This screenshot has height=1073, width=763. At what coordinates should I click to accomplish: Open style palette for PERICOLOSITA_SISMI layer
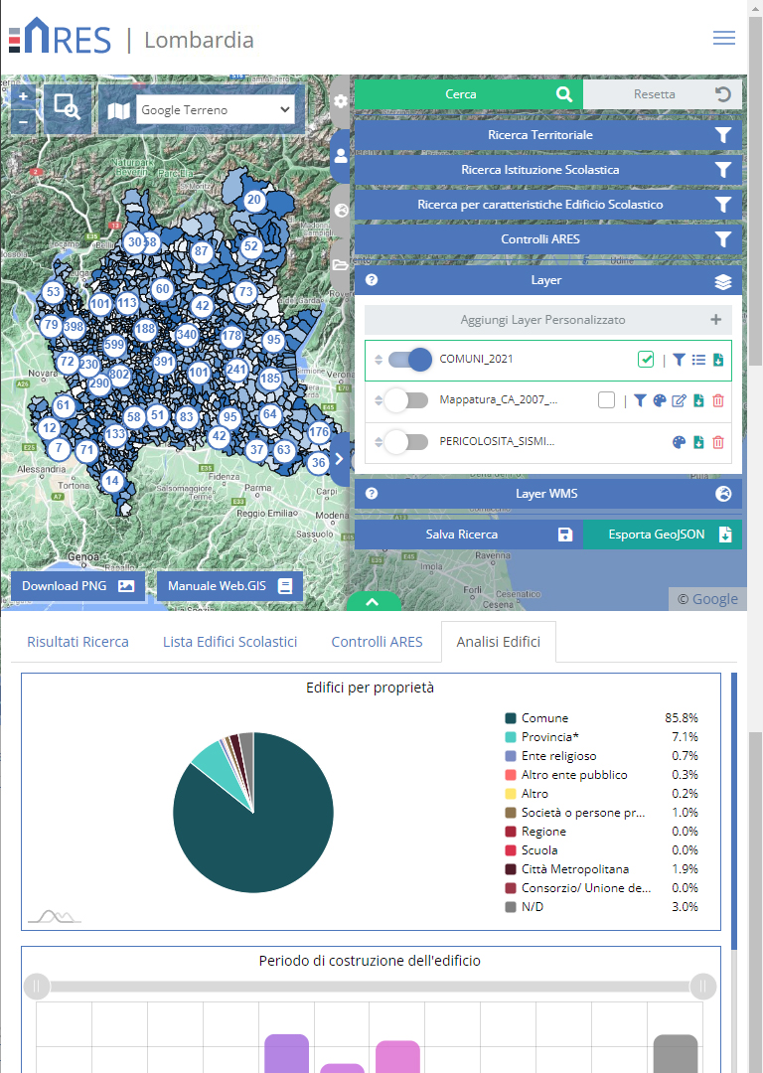pos(679,442)
